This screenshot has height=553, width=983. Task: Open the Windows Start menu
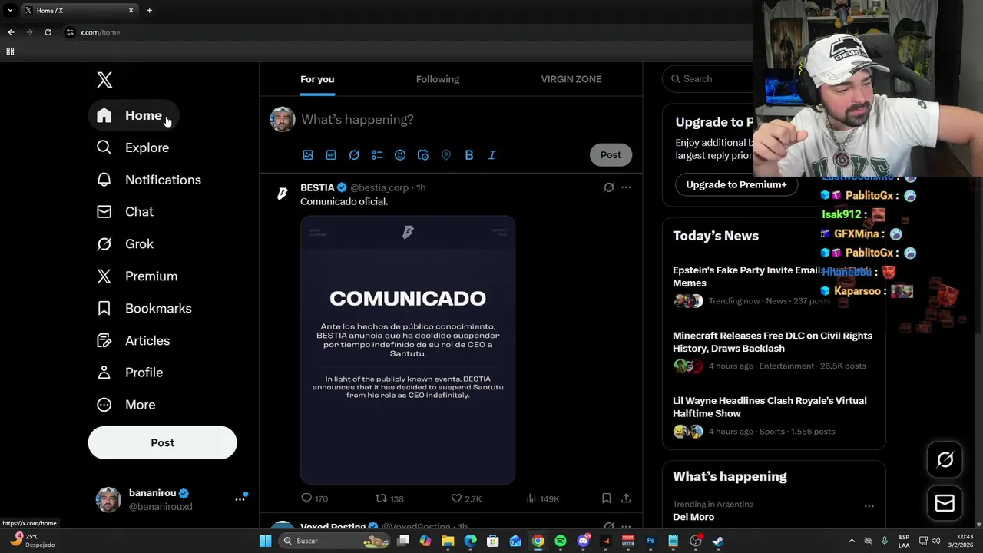pyautogui.click(x=265, y=541)
